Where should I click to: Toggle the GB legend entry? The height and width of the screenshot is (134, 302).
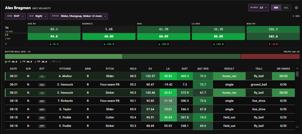38,62
